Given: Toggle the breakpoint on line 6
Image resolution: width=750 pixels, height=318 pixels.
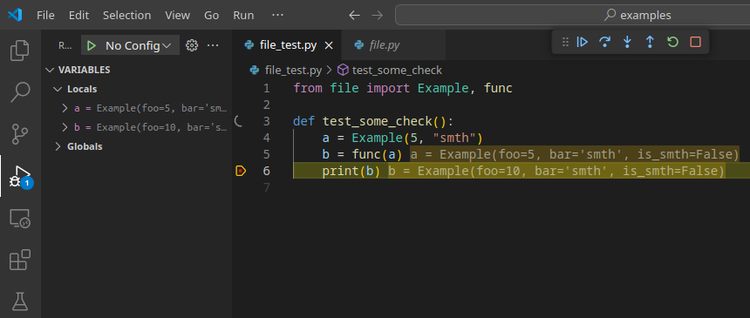Looking at the screenshot, I should [x=241, y=171].
